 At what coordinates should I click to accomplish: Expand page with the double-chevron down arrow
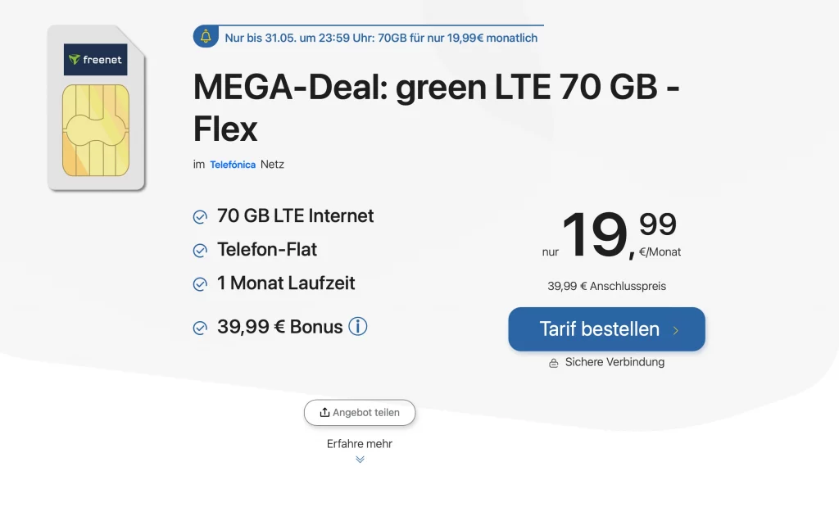click(x=360, y=460)
